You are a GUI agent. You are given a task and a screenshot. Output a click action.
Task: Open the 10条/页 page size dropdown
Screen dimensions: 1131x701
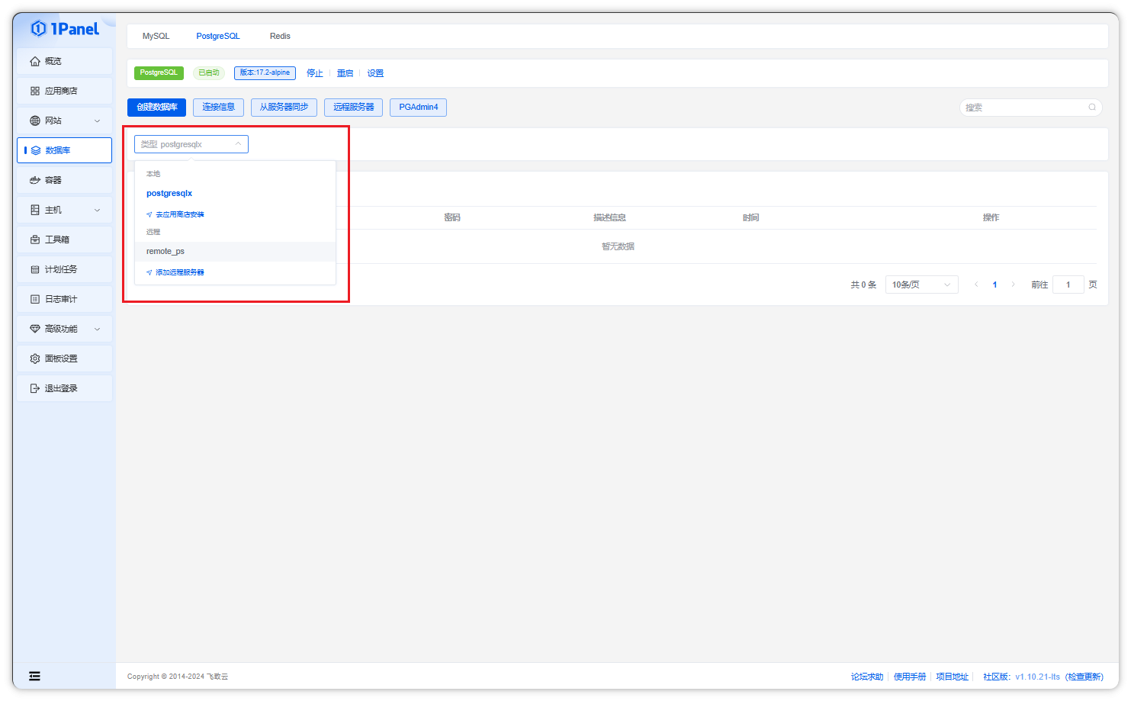[x=922, y=285]
